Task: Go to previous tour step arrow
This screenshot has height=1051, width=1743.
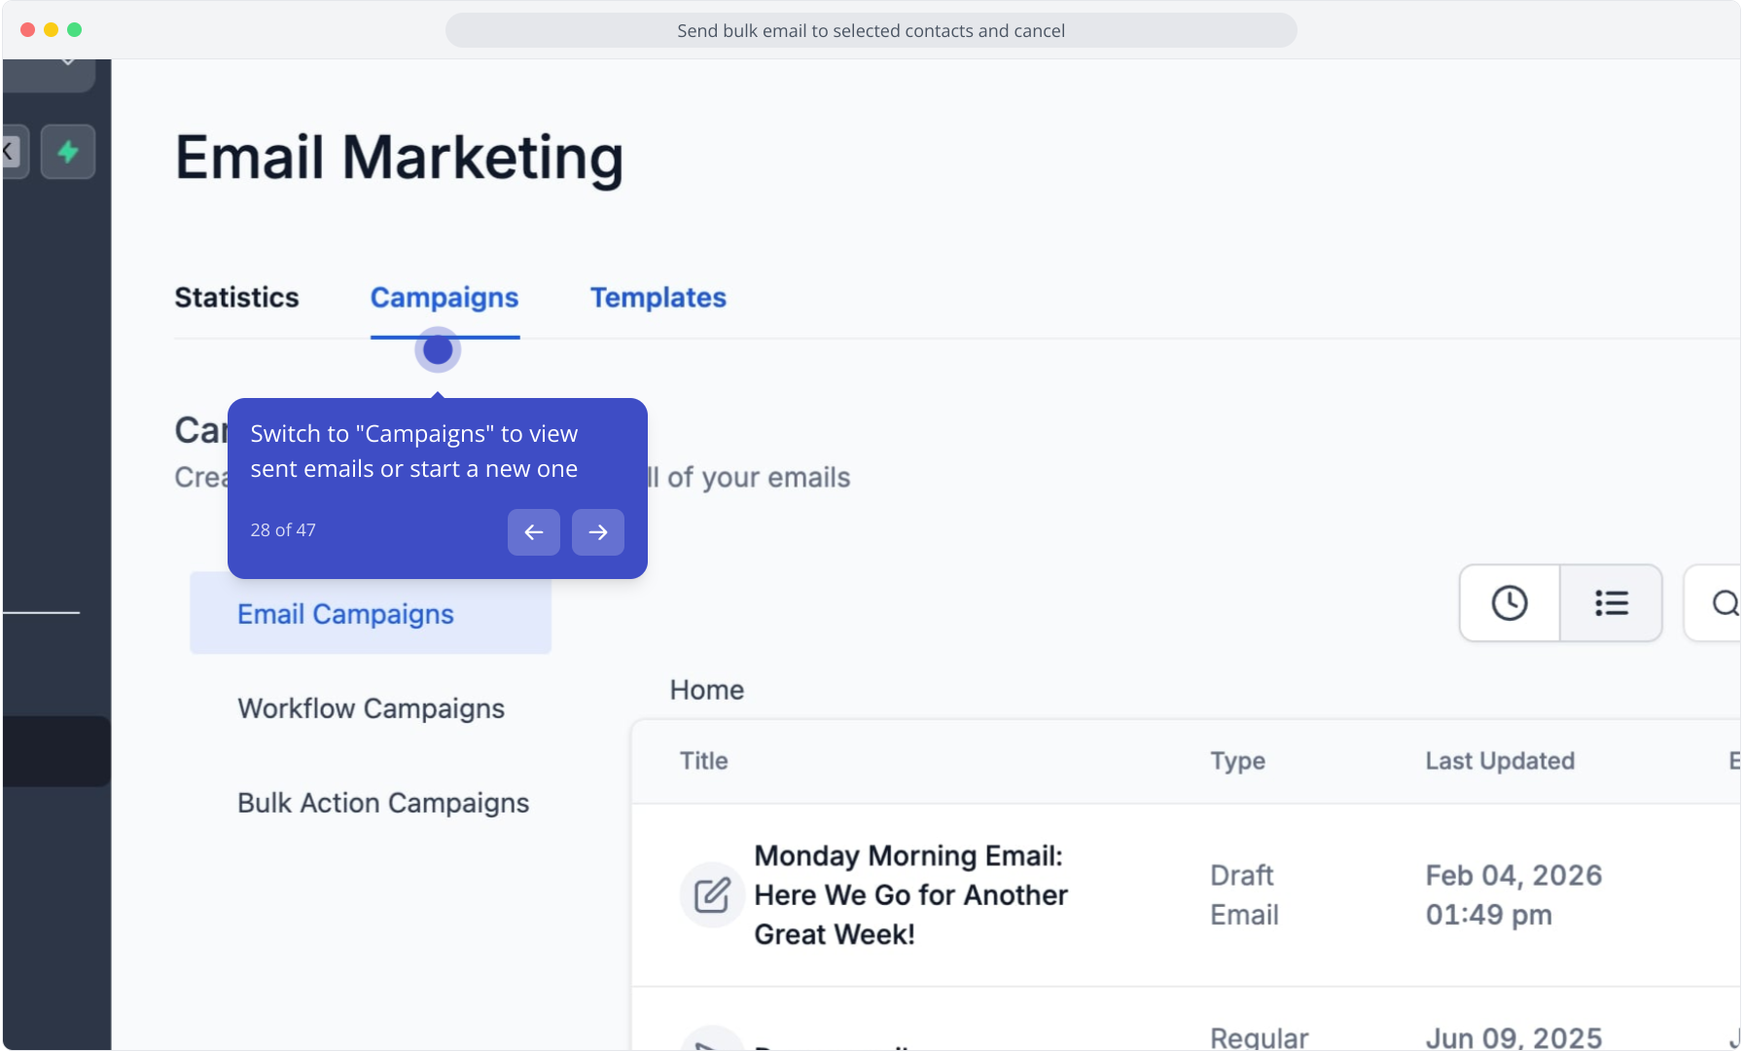Action: (534, 532)
